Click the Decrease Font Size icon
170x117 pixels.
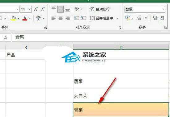tap(43, 9)
